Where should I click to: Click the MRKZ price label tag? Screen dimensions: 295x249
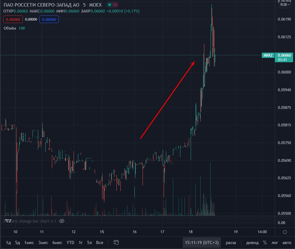click(x=268, y=55)
